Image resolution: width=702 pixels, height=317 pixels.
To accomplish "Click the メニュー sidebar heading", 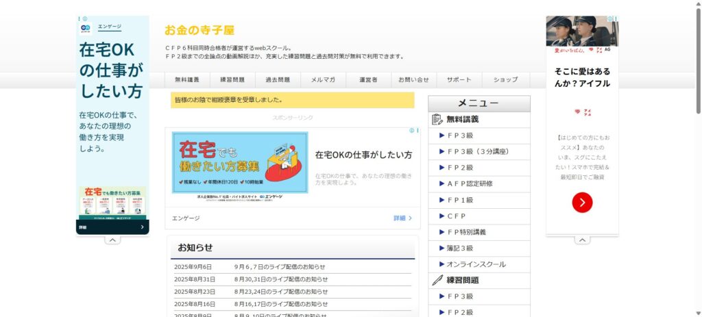I will click(x=479, y=103).
